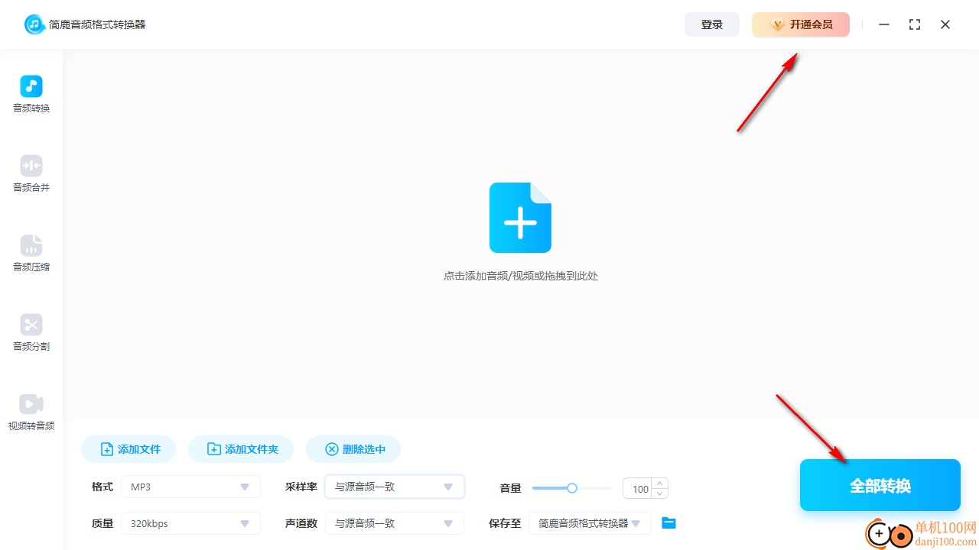979x550 pixels.
Task: Expand the 采样率 sample rate dropdown
Action: click(395, 487)
